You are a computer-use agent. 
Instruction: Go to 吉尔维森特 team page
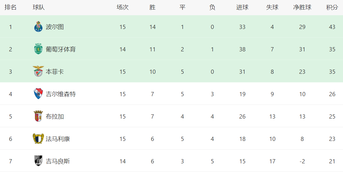61,94
